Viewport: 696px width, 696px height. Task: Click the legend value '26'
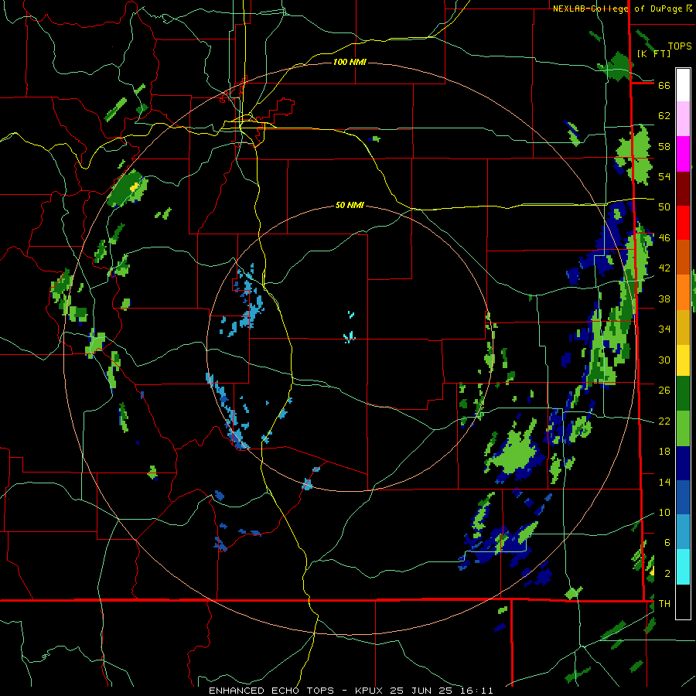(664, 391)
